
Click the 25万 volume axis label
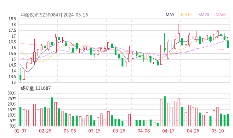tap(12, 99)
